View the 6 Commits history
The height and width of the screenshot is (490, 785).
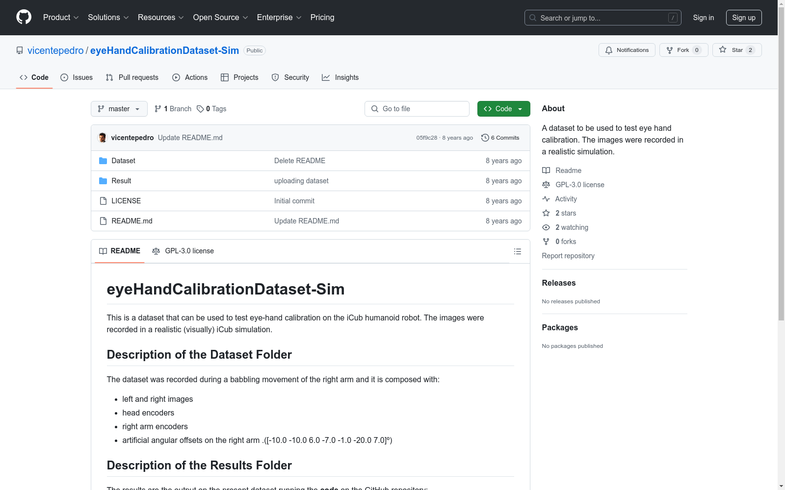click(500, 138)
